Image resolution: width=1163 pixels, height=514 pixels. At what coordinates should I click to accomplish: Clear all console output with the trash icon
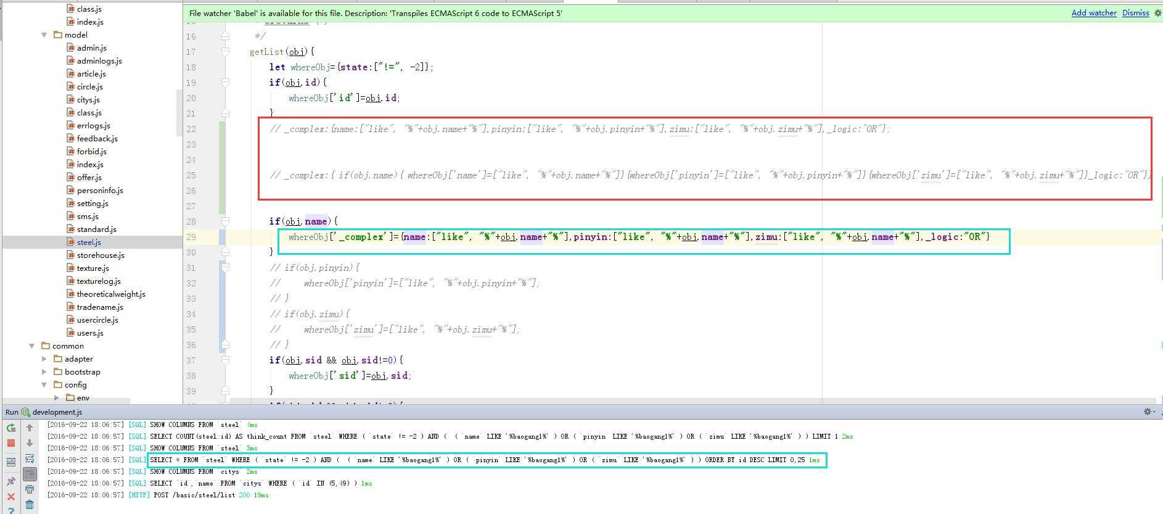30,505
